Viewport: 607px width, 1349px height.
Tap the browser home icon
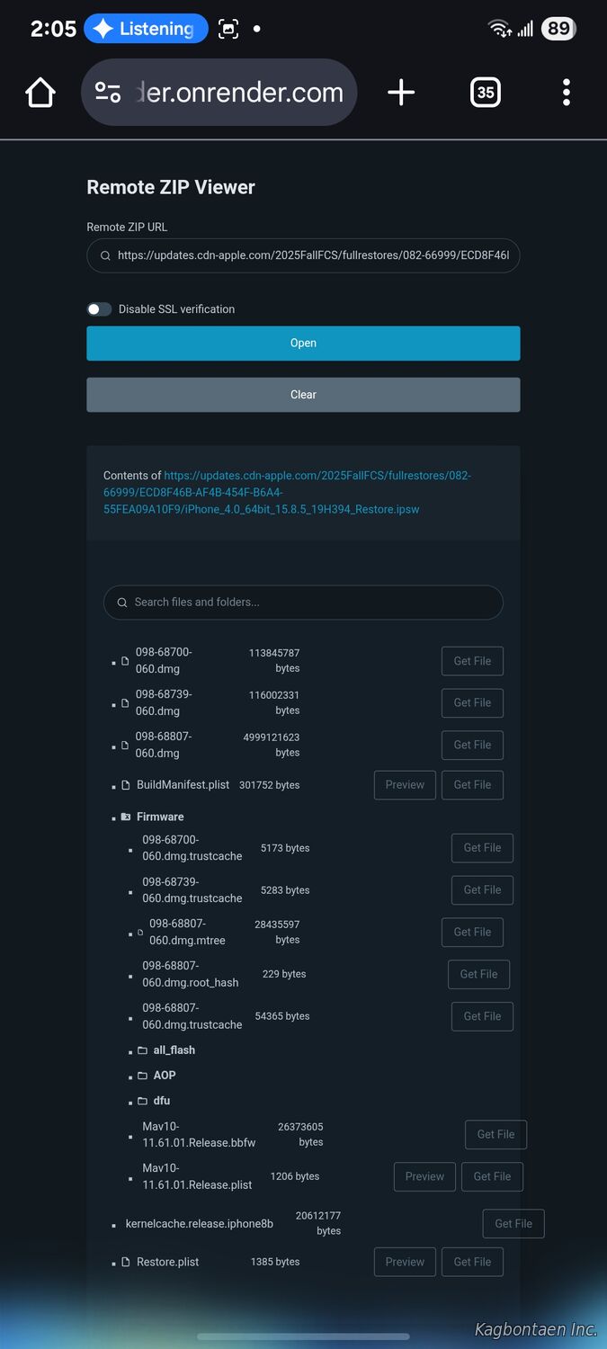40,92
